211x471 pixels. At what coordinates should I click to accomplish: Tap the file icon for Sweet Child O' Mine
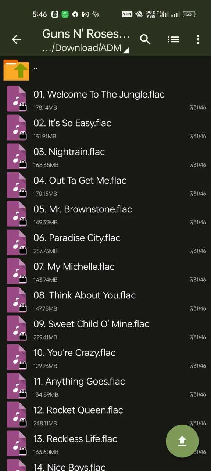[17, 328]
